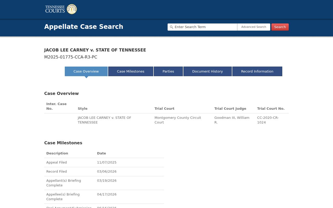Click the red Search button

pos(280,27)
